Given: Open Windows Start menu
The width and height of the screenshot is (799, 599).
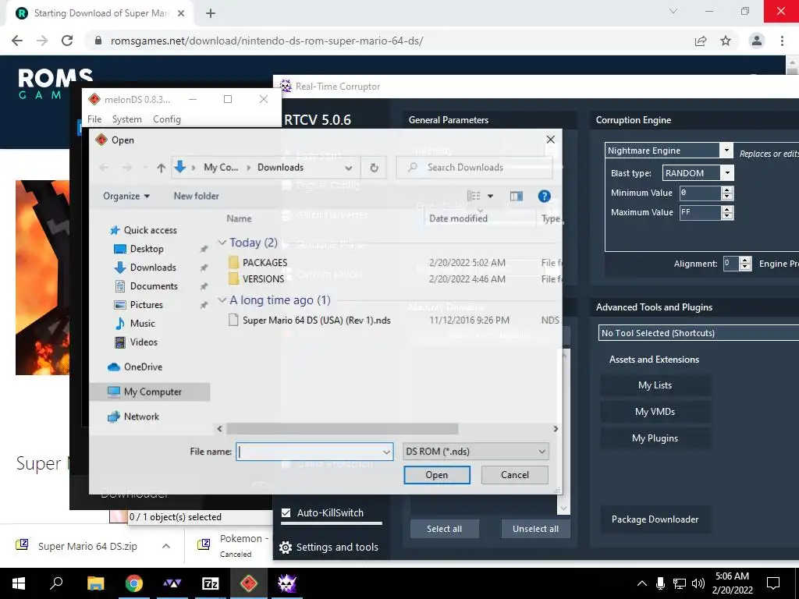Looking at the screenshot, I should (19, 583).
